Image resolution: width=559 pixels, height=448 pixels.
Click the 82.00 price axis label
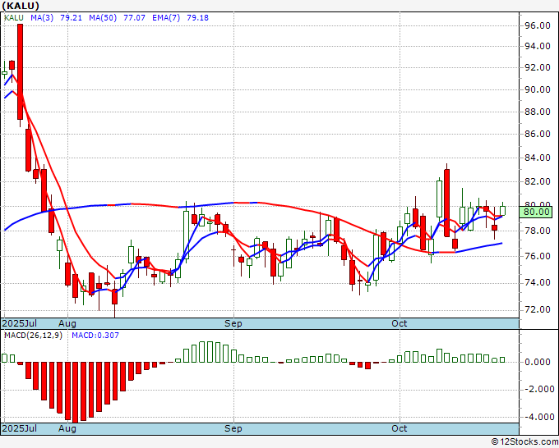coord(538,181)
